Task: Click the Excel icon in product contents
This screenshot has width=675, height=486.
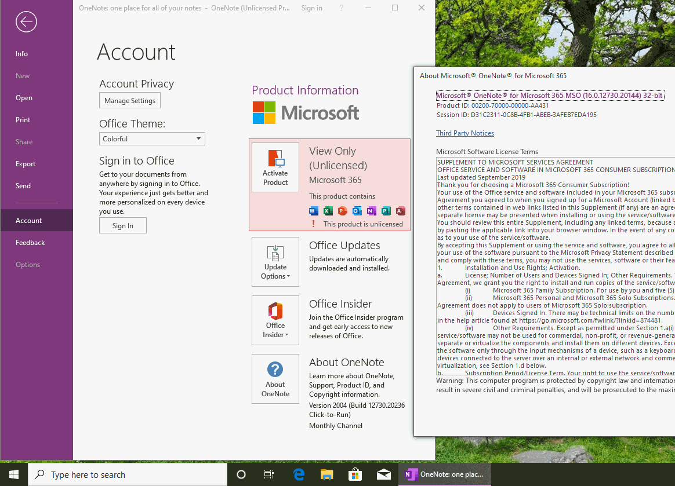Action: tap(328, 211)
